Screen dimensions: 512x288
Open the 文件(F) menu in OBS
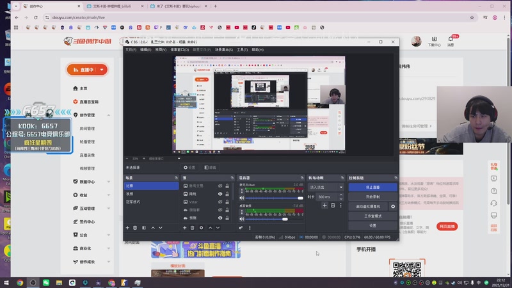(x=131, y=50)
